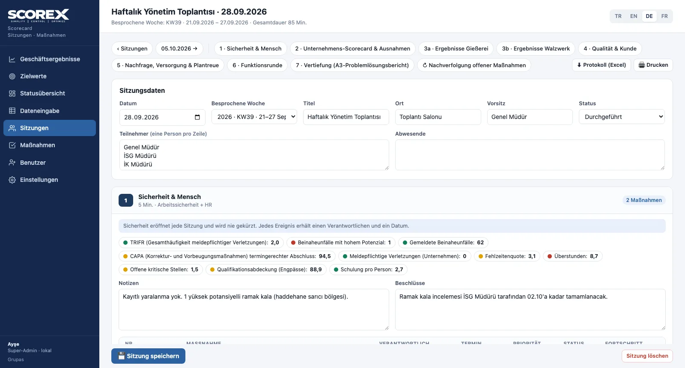Image resolution: width=685 pixels, height=368 pixels.
Task: Click the Zielwerte target icon
Action: click(12, 76)
